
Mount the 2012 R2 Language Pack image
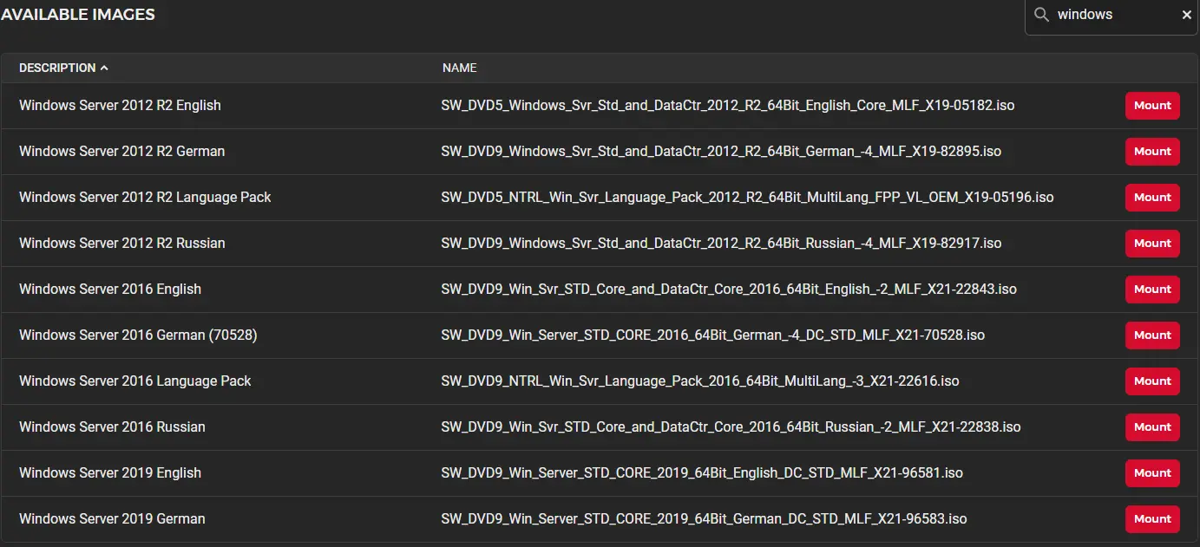click(1152, 197)
